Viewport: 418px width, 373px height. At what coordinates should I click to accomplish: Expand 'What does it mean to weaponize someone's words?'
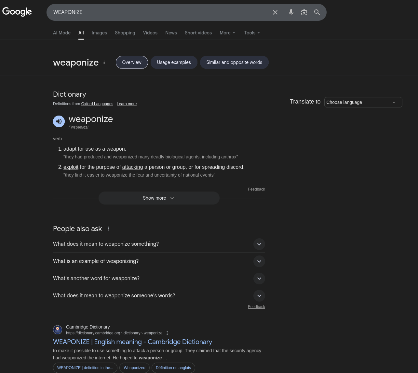(x=159, y=296)
